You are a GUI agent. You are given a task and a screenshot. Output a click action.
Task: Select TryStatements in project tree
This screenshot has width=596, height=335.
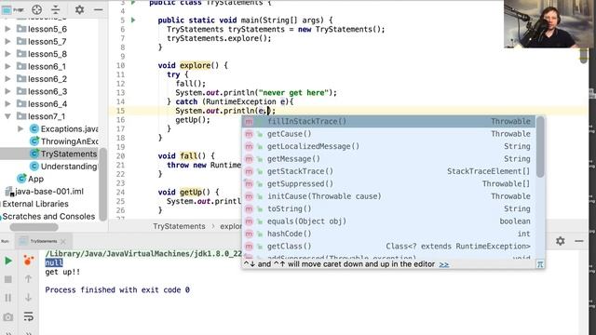click(x=69, y=154)
